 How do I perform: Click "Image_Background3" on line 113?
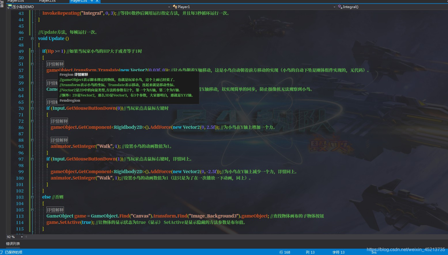tap(213, 216)
